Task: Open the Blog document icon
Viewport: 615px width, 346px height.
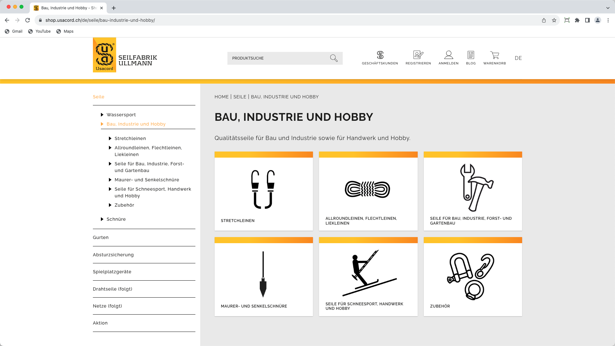Action: coord(471,55)
